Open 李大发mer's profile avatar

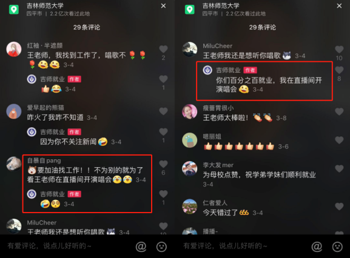pyautogui.click(x=189, y=168)
